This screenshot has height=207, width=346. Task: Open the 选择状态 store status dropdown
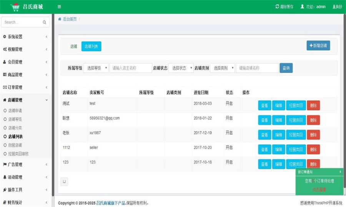pyautogui.click(x=181, y=68)
